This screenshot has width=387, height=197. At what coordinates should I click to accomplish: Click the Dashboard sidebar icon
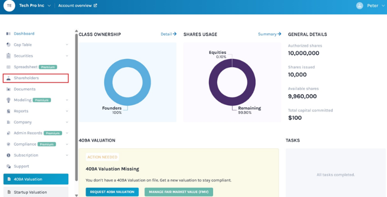(8, 33)
